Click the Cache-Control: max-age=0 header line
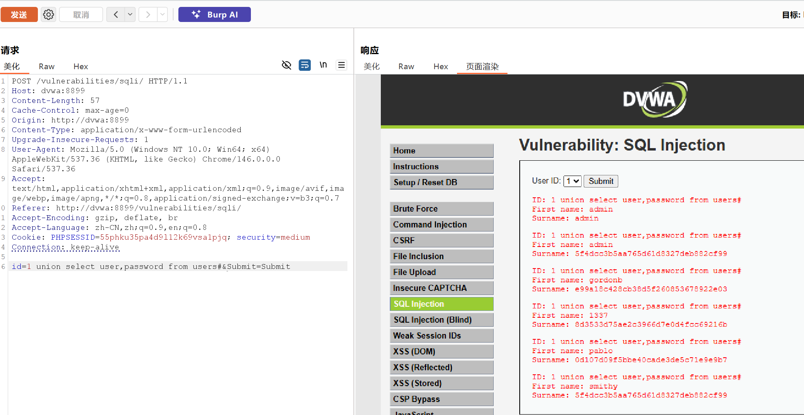 70,110
